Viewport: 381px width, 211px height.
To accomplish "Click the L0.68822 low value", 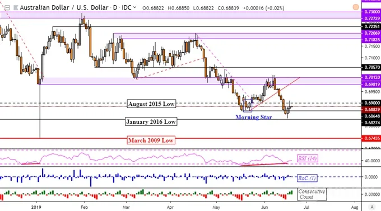I will click(x=203, y=8).
